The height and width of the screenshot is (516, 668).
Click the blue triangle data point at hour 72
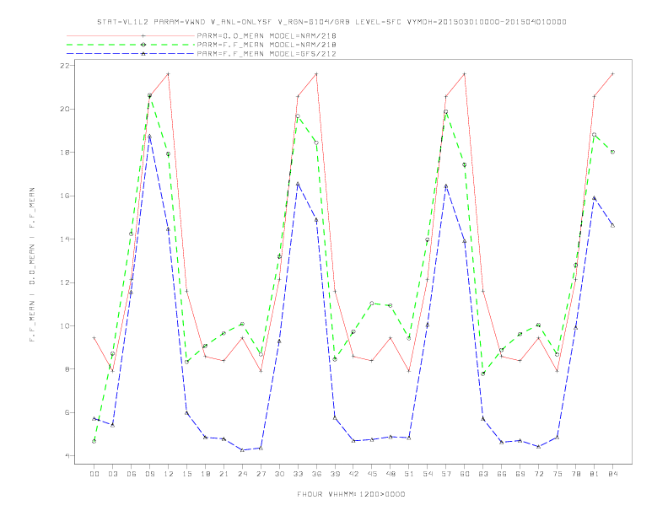(538, 447)
